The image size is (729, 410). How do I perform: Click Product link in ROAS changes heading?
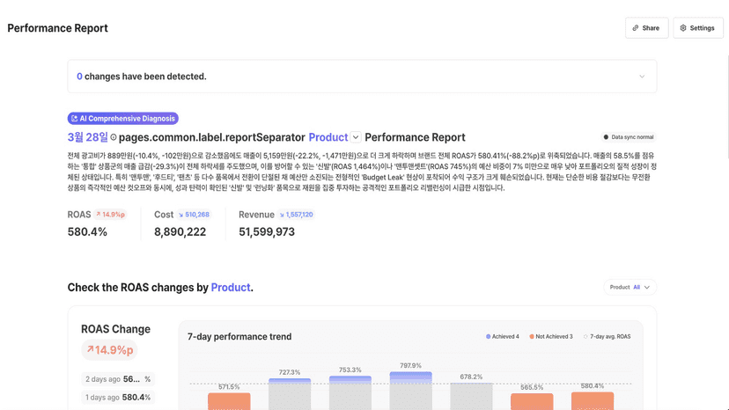tap(231, 288)
